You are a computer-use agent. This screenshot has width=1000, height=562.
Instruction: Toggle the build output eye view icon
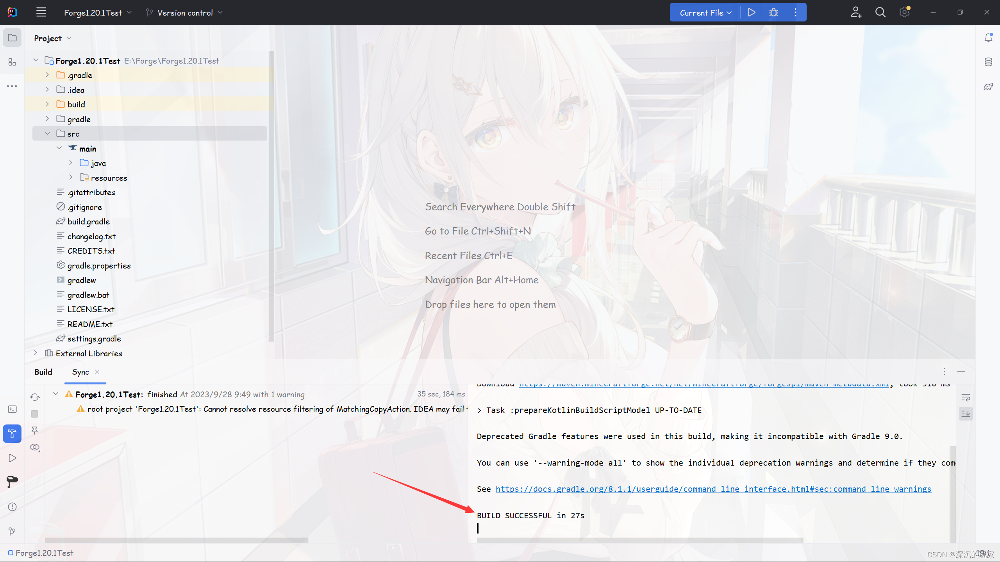coord(35,447)
